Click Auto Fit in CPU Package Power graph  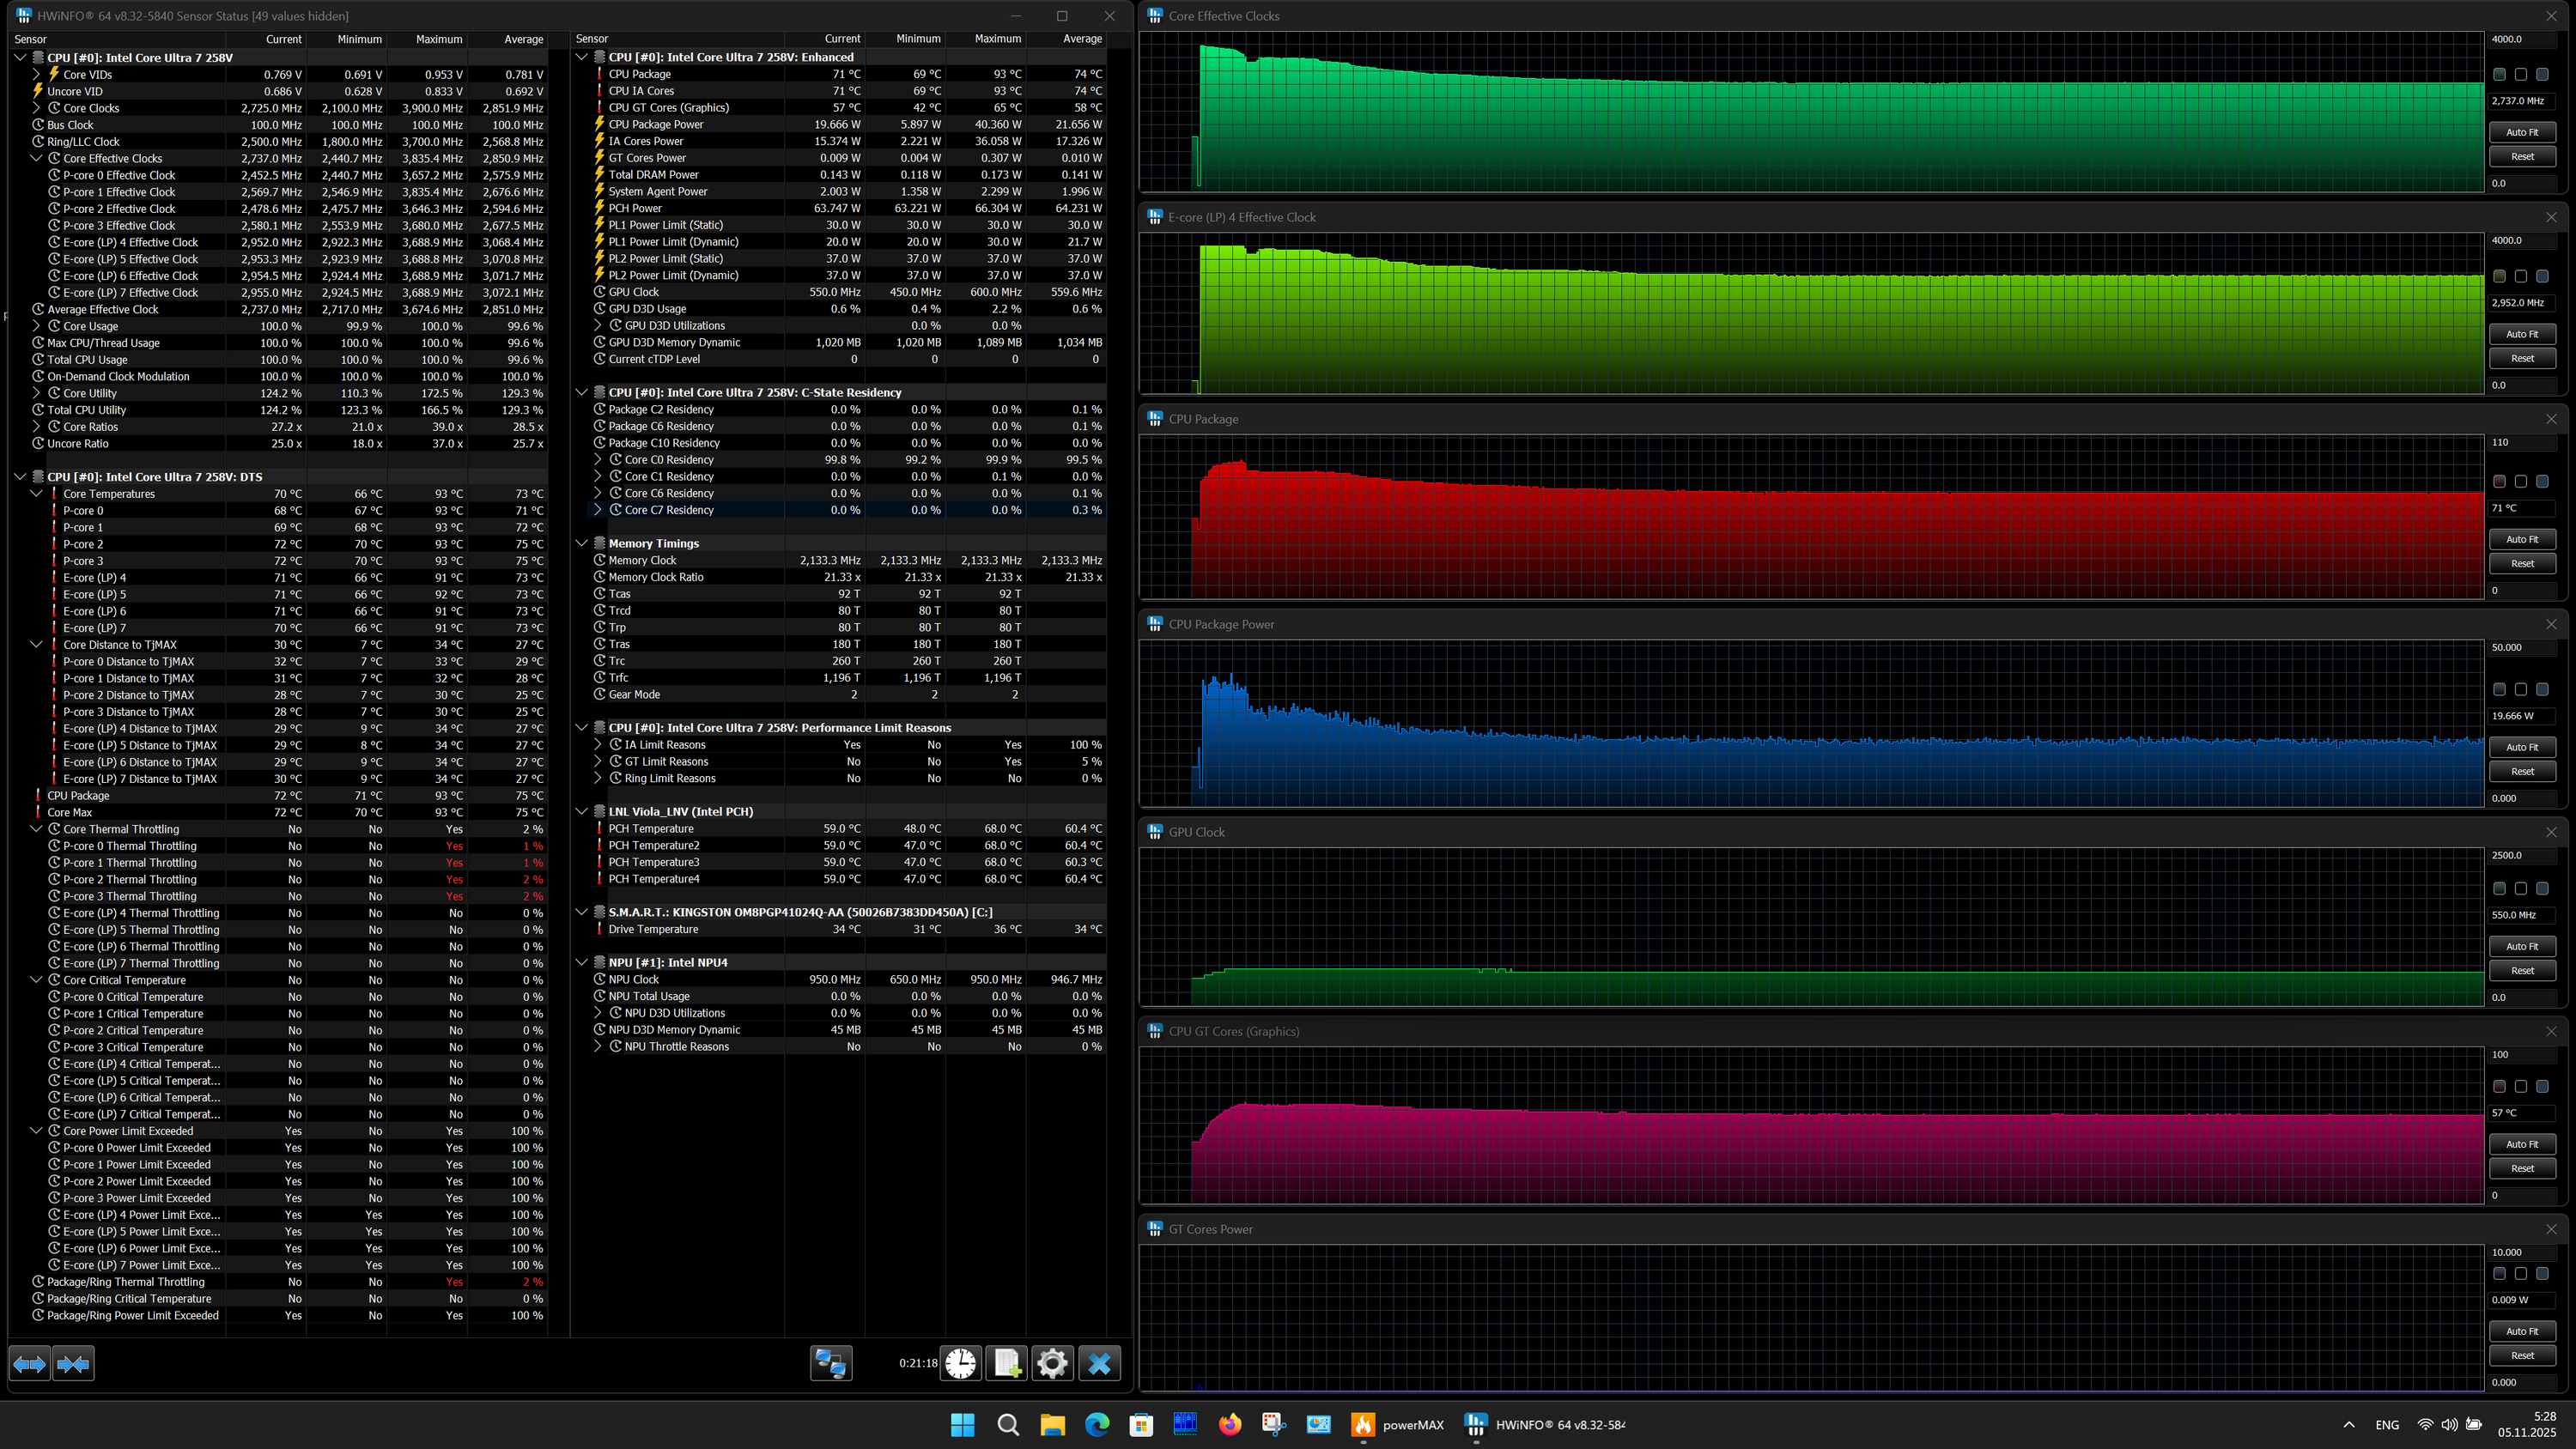tap(2521, 747)
